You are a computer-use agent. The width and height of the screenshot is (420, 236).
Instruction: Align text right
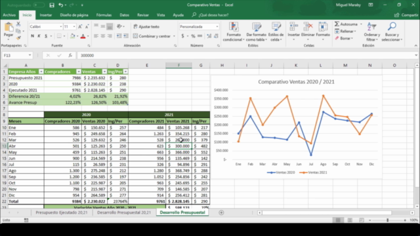[110, 36]
